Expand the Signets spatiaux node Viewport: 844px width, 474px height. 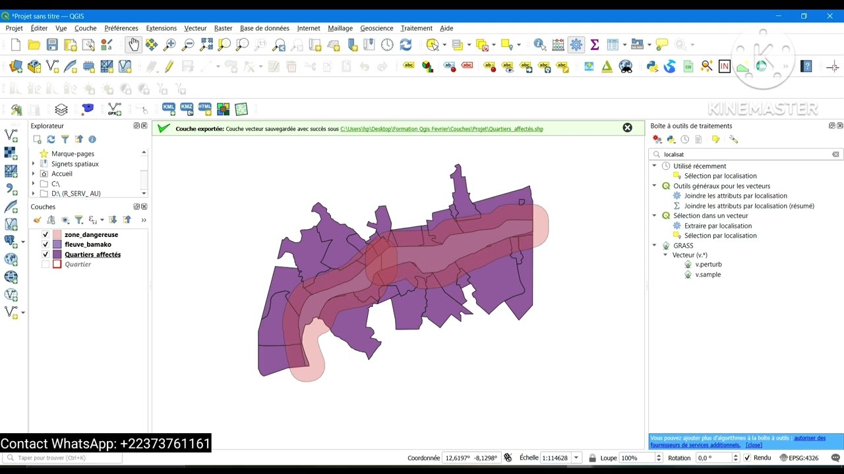[x=34, y=164]
